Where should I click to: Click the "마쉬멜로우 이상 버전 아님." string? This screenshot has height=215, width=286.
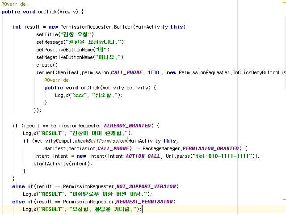pyautogui.click(x=108, y=194)
